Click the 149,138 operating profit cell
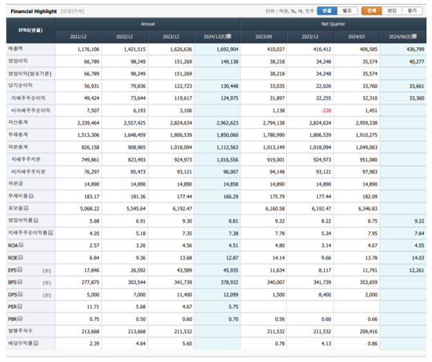The height and width of the screenshot is (362, 432). [217, 61]
